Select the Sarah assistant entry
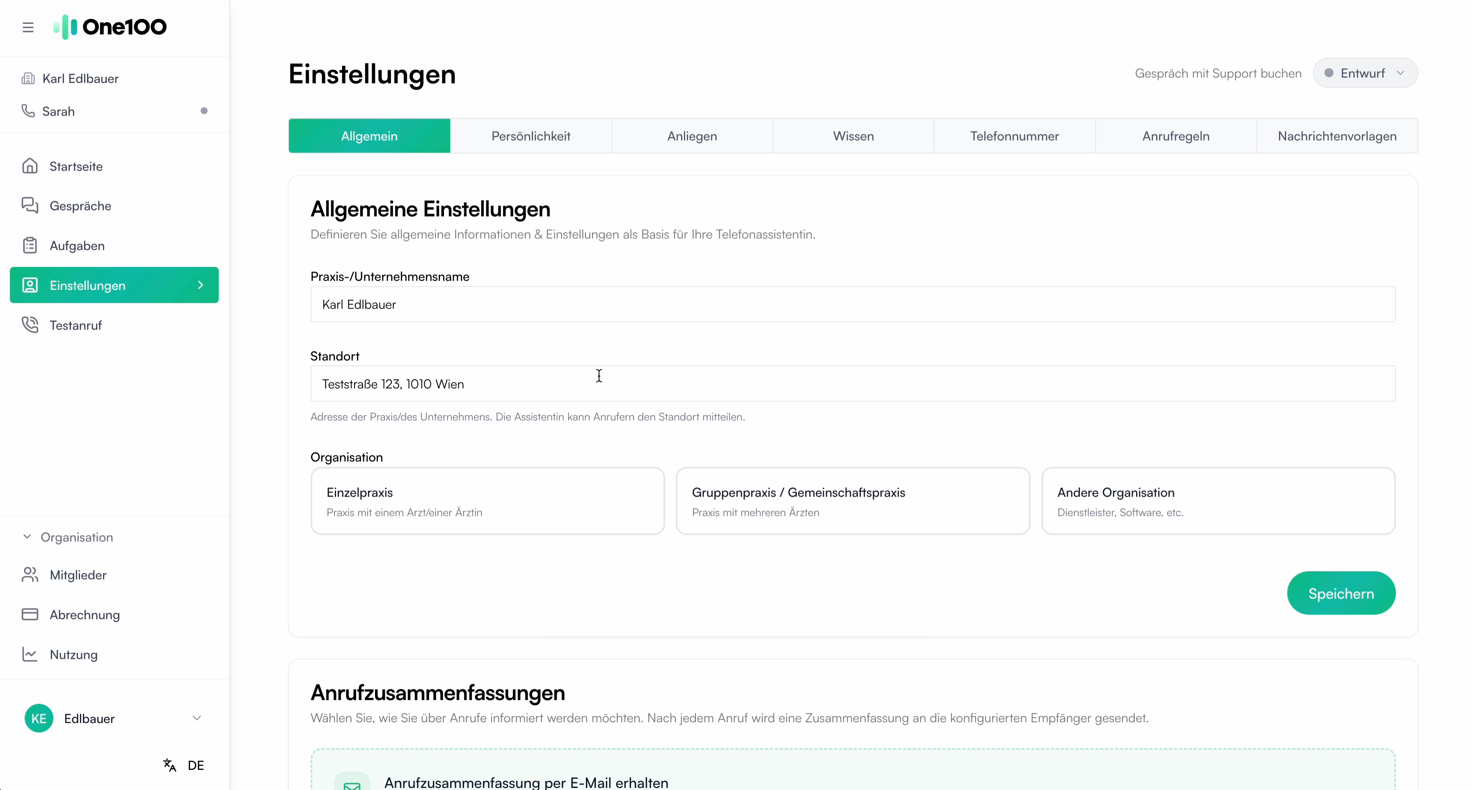This screenshot has height=790, width=1473. tap(114, 111)
